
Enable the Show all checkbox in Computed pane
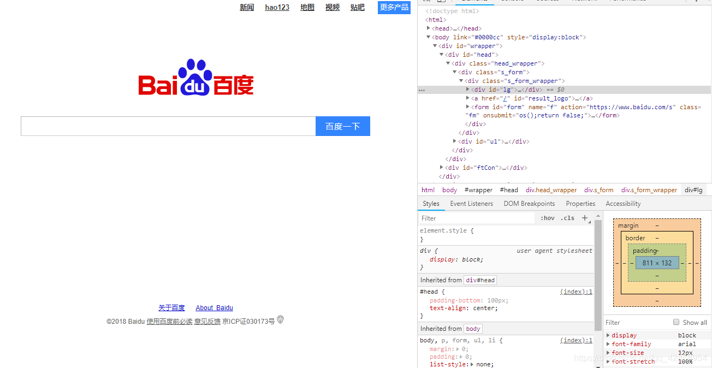click(x=677, y=322)
